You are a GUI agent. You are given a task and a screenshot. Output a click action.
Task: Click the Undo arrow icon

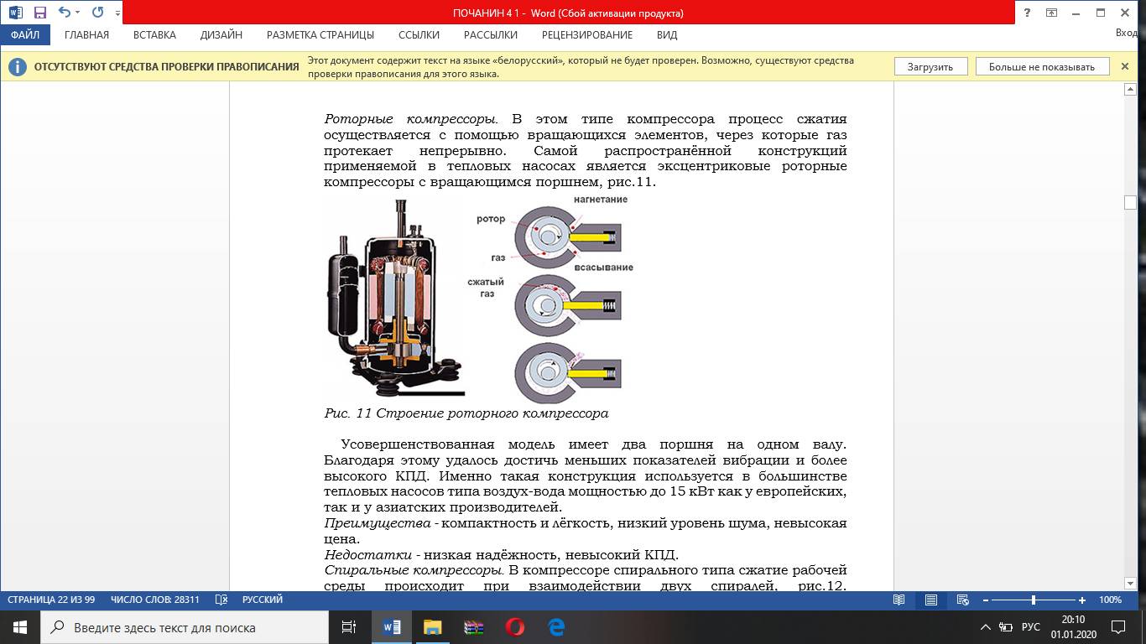pos(64,13)
